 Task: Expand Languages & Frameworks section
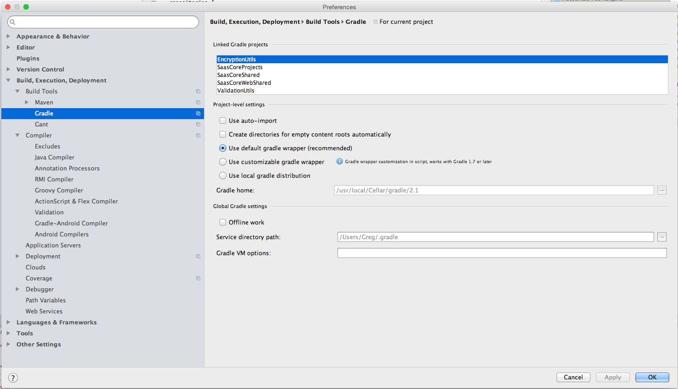pos(8,322)
